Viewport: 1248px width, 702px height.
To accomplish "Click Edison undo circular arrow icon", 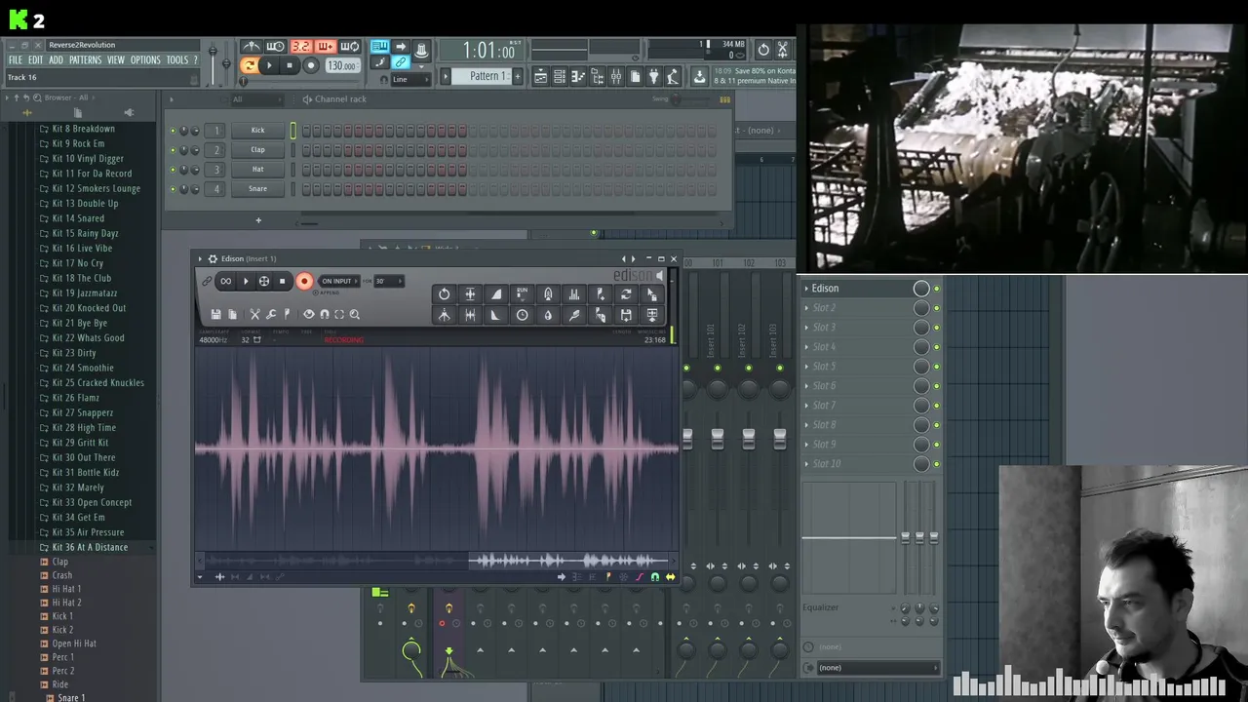I will (444, 293).
